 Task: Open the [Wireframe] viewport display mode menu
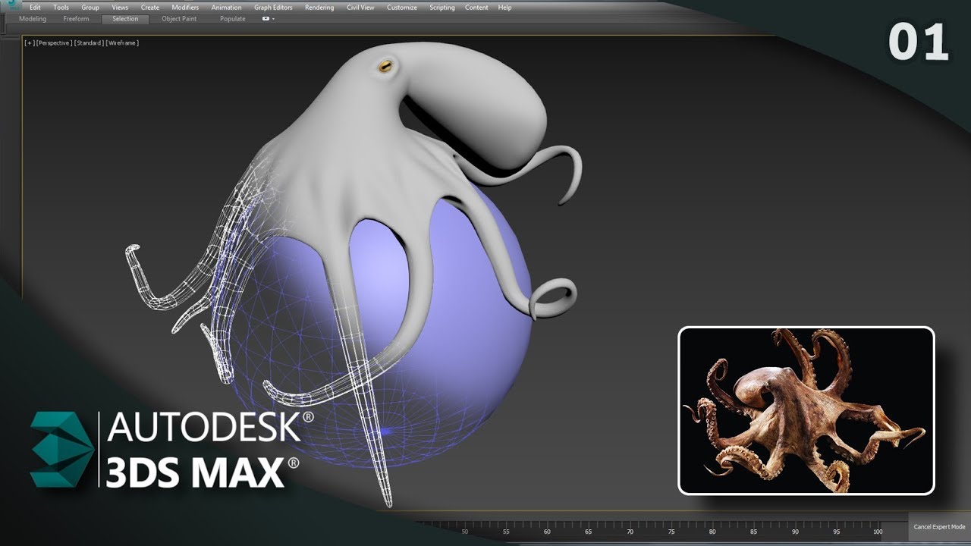122,43
